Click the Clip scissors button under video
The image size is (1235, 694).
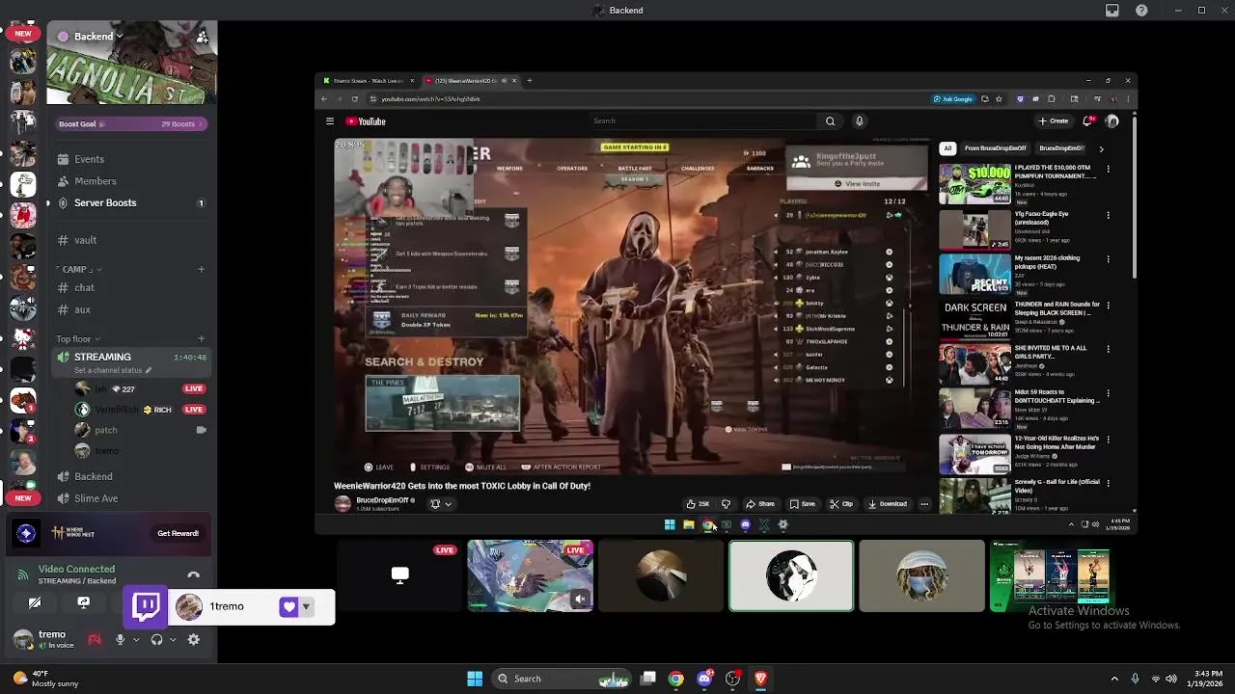tap(841, 504)
